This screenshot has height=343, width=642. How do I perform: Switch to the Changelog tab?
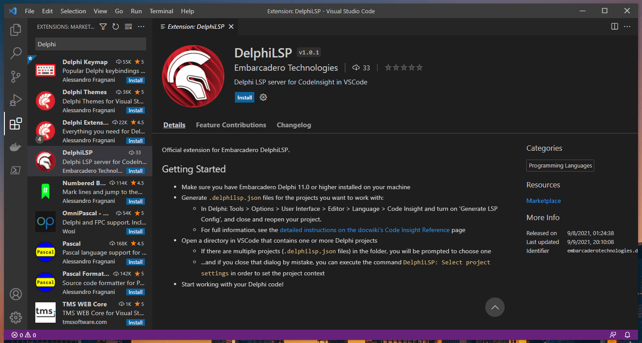pyautogui.click(x=294, y=125)
